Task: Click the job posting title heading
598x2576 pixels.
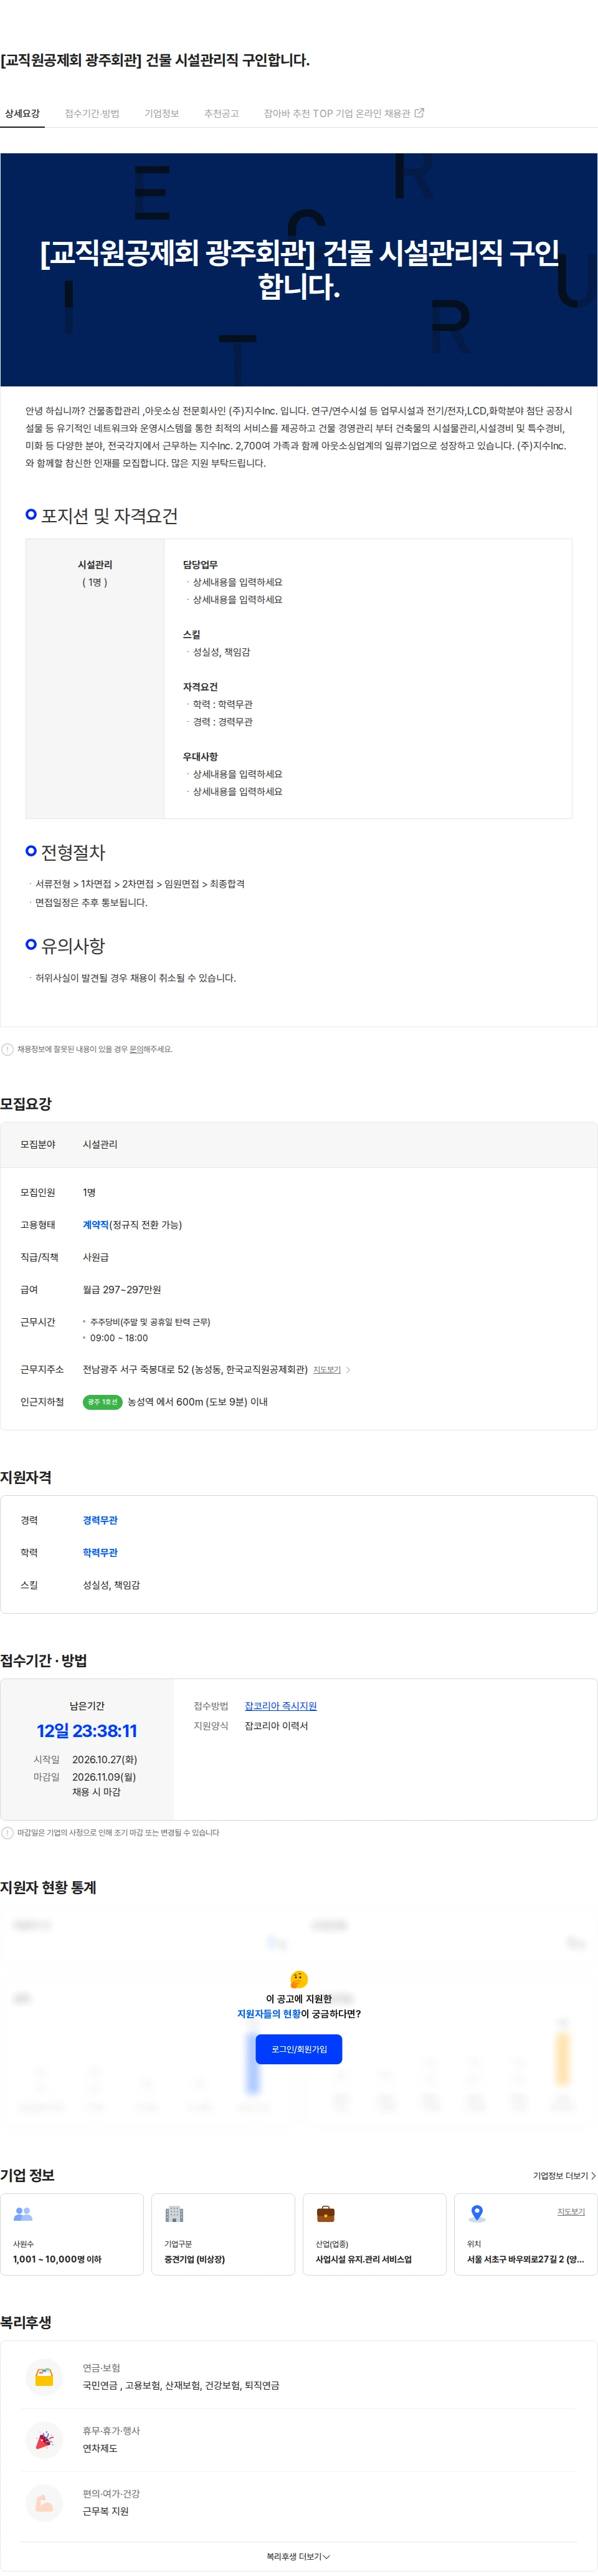Action: click(x=155, y=60)
